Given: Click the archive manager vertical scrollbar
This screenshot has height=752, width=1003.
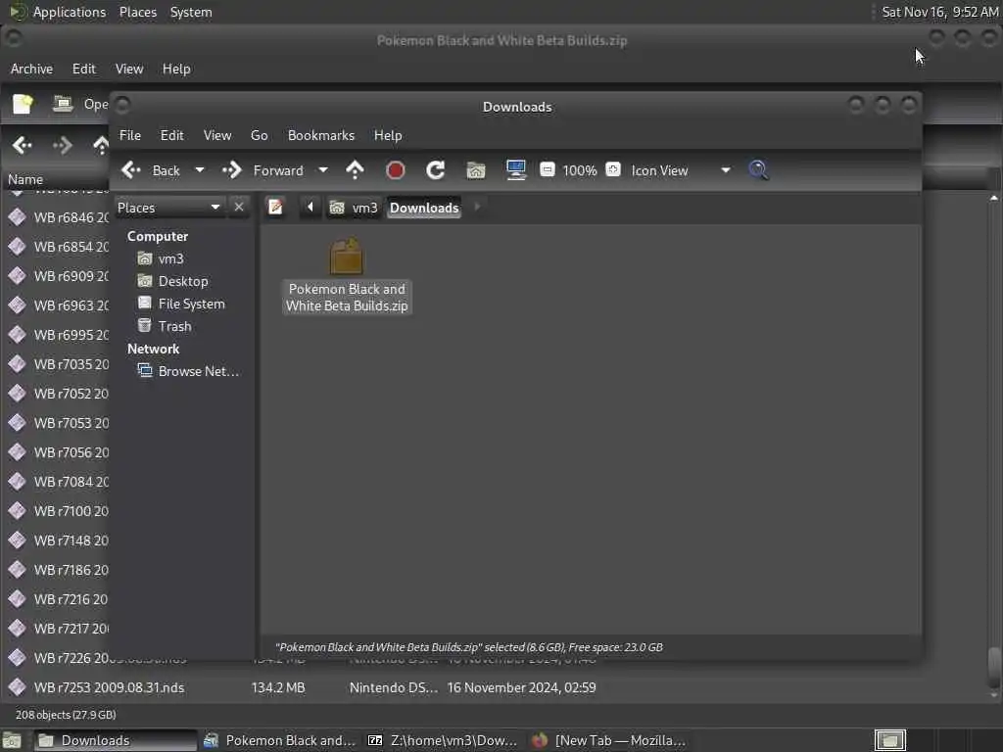Looking at the screenshot, I should click(993, 666).
